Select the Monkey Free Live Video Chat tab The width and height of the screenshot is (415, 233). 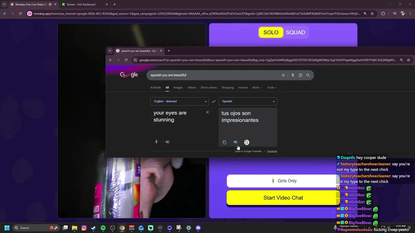pyautogui.click(x=33, y=5)
